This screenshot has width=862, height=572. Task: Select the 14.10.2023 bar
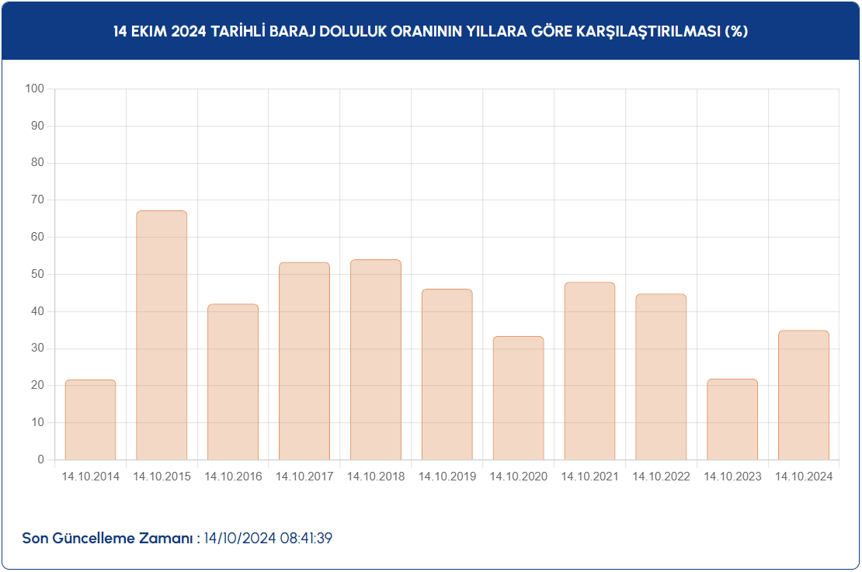(x=732, y=419)
